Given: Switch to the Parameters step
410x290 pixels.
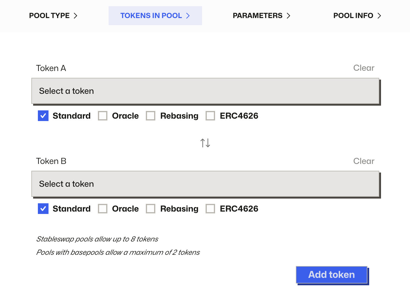Looking at the screenshot, I should (262, 16).
